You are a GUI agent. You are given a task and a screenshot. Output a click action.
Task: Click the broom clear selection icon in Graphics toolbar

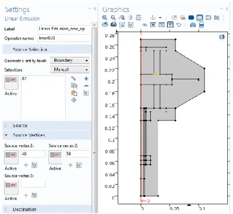pyautogui.click(x=131, y=25)
